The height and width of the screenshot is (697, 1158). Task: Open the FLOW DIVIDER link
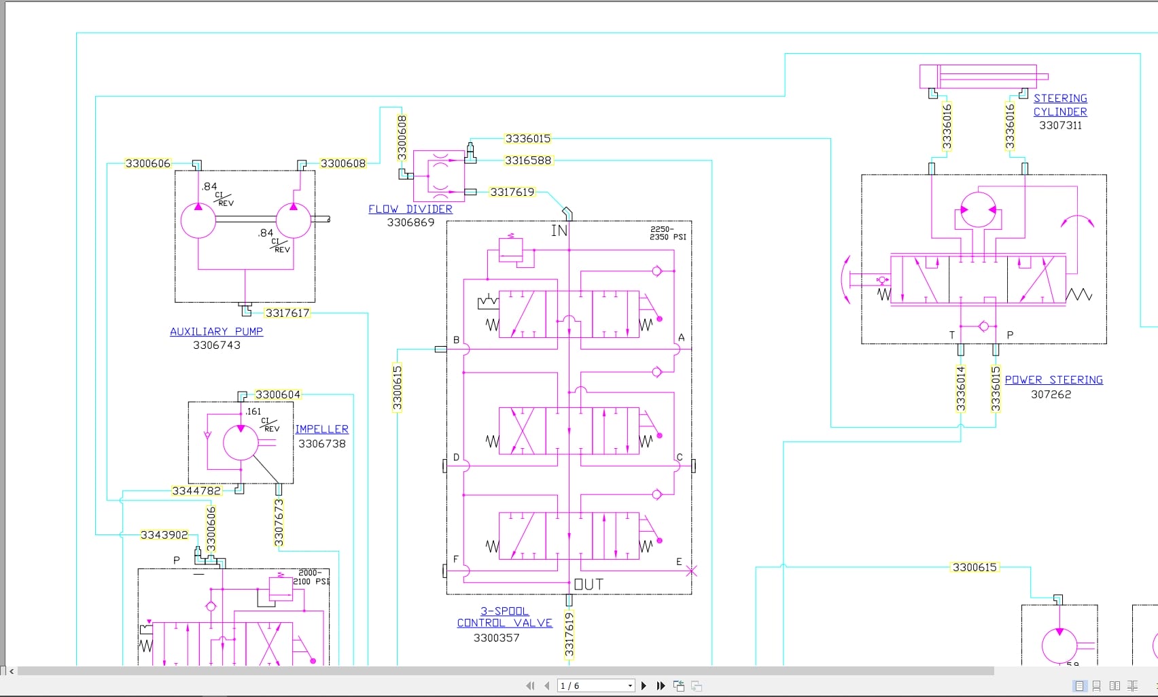point(410,209)
